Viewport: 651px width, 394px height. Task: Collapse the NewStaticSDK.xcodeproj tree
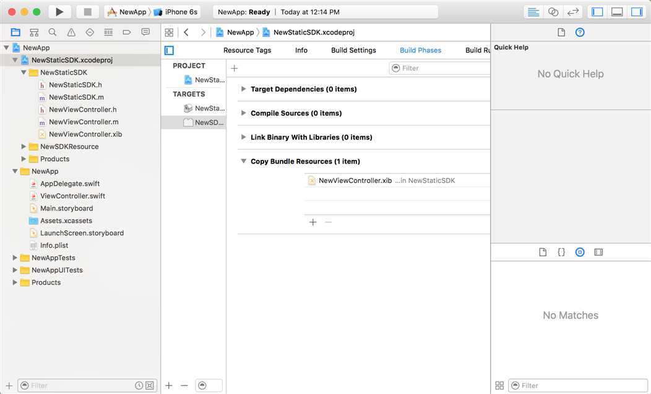(x=15, y=60)
